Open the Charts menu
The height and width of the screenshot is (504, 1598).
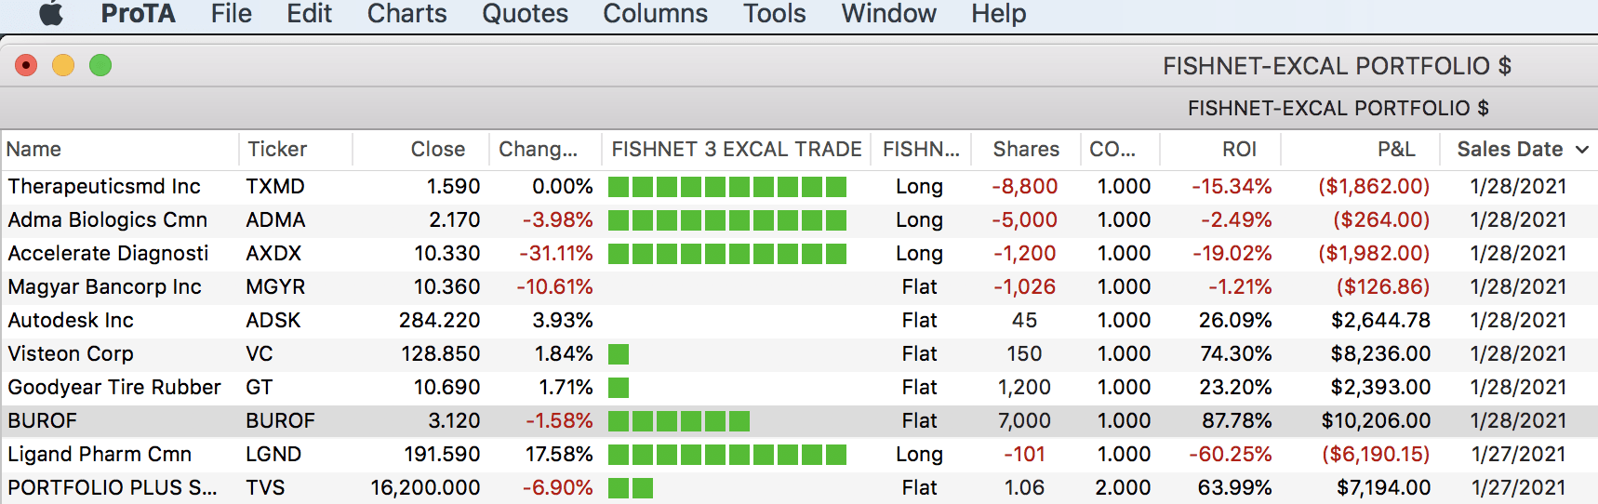coord(406,13)
